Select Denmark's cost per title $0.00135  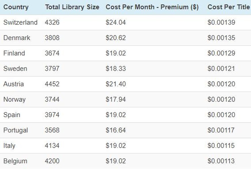221,38
